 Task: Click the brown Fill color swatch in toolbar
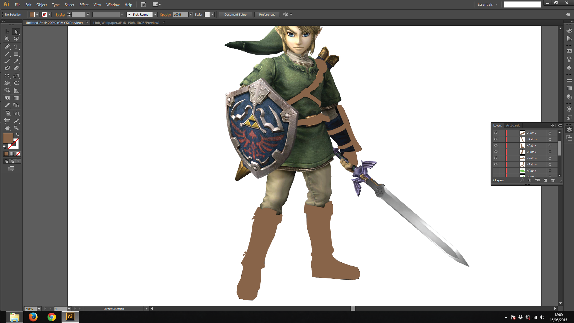click(8, 138)
